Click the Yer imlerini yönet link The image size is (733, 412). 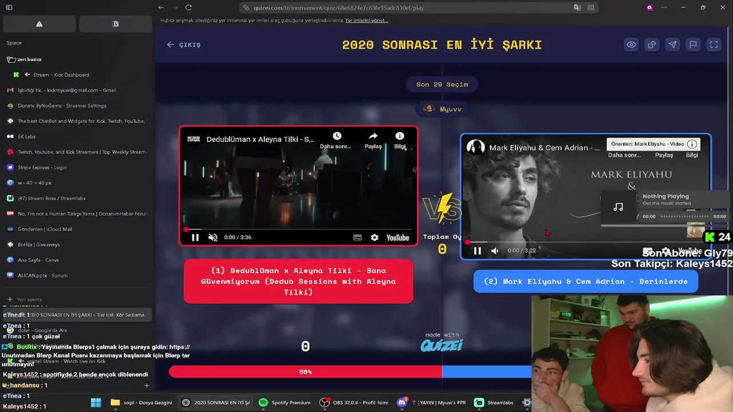pyautogui.click(x=366, y=20)
